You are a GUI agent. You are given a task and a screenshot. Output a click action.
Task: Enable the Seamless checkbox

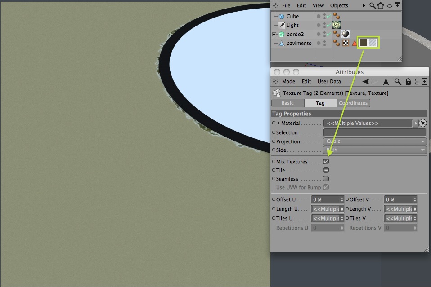(326, 179)
